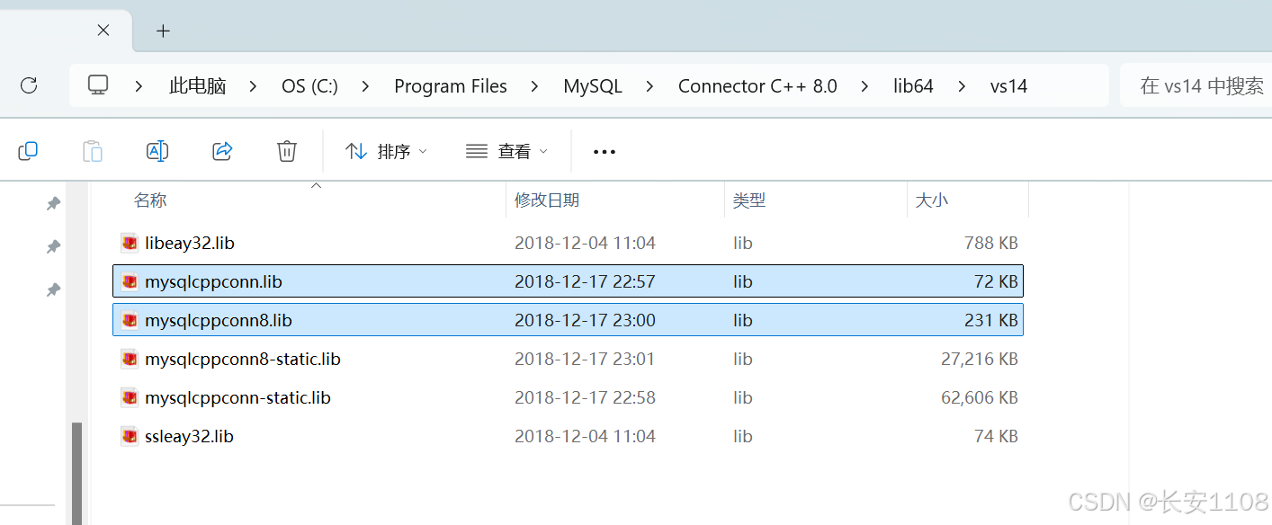Image resolution: width=1272 pixels, height=525 pixels.
Task: Click the mysqlcppconn8-static.lib file icon
Action: click(130, 359)
